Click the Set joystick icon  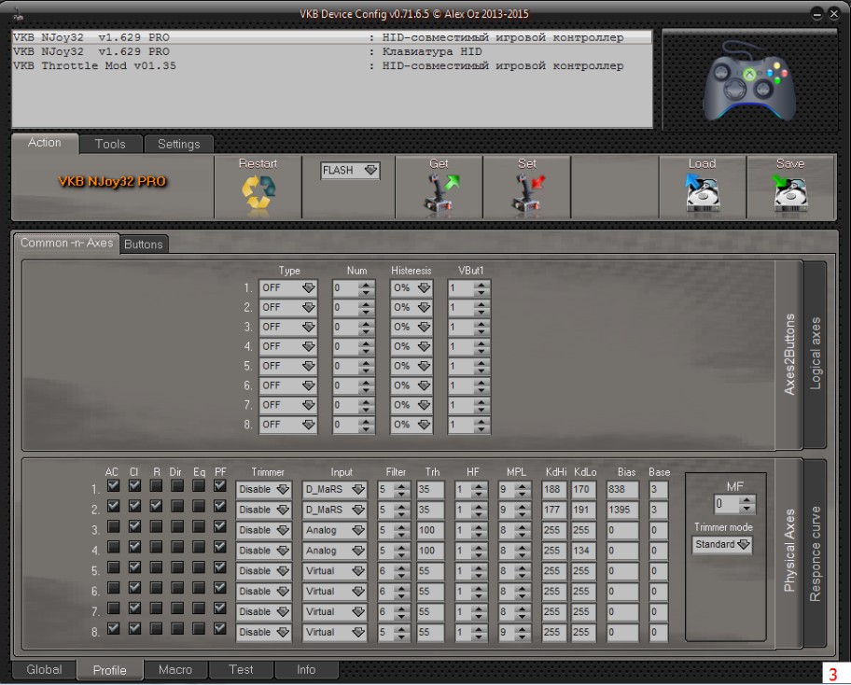point(527,192)
